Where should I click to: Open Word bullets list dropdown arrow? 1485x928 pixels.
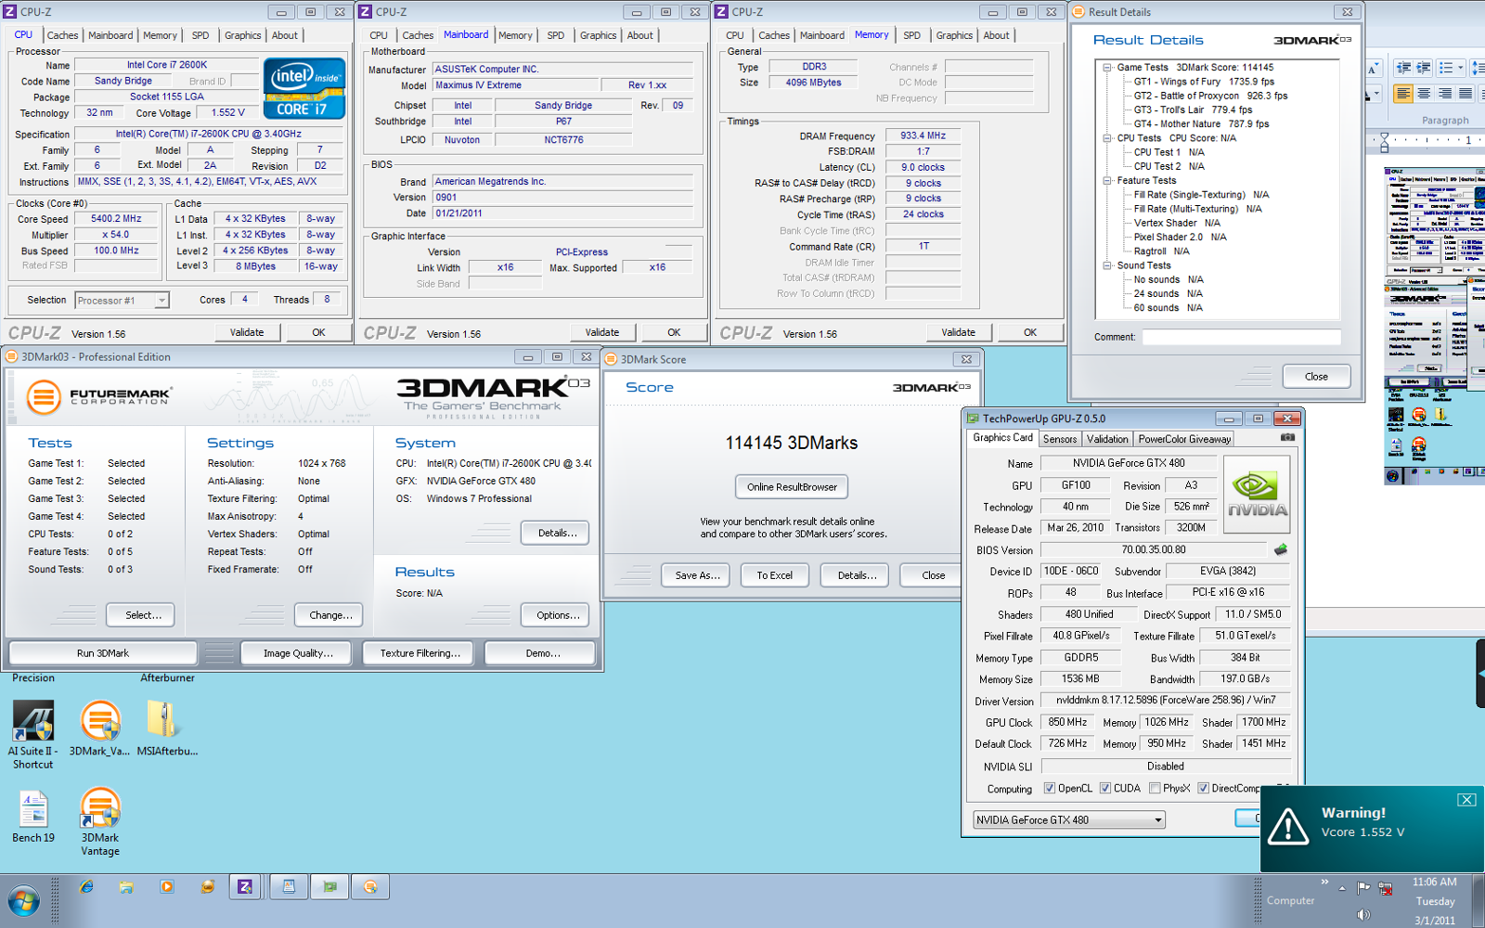click(1460, 68)
